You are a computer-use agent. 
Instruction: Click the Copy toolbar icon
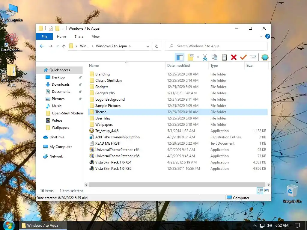click(215, 57)
